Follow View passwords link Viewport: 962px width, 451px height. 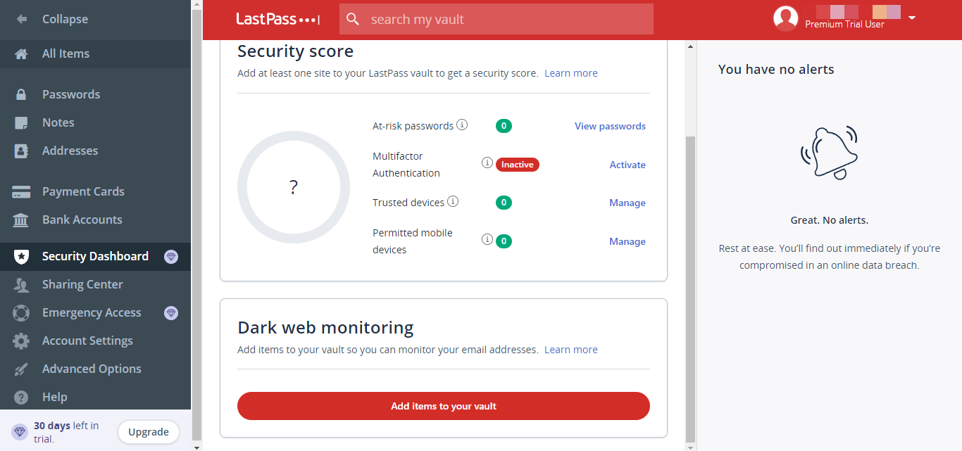(610, 126)
